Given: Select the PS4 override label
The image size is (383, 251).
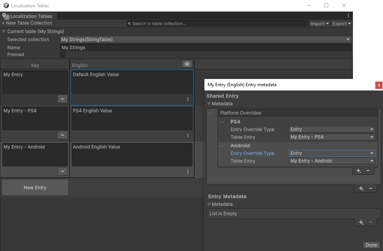Looking at the screenshot, I should click(235, 122).
